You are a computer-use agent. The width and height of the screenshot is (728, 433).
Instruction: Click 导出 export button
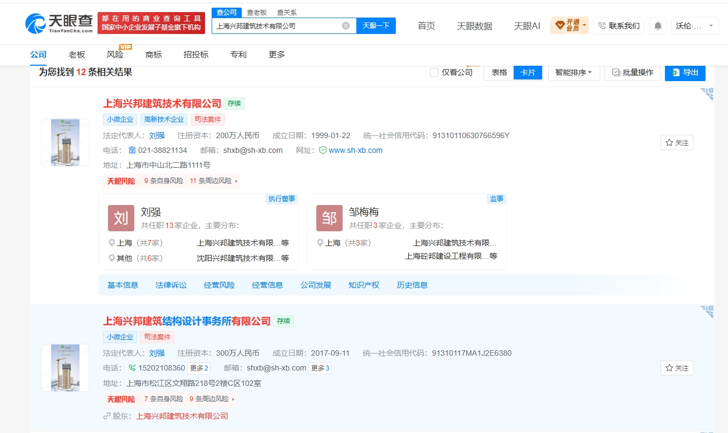click(x=685, y=72)
